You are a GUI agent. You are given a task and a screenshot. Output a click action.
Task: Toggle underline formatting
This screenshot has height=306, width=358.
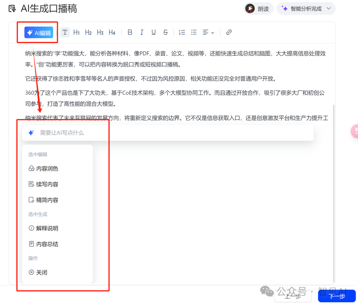tap(153, 32)
